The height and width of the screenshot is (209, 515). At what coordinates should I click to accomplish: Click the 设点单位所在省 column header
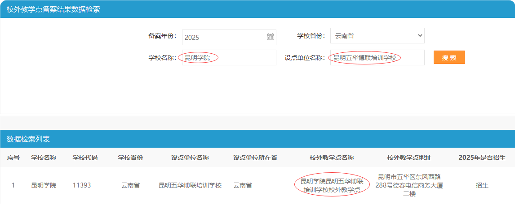255,158
